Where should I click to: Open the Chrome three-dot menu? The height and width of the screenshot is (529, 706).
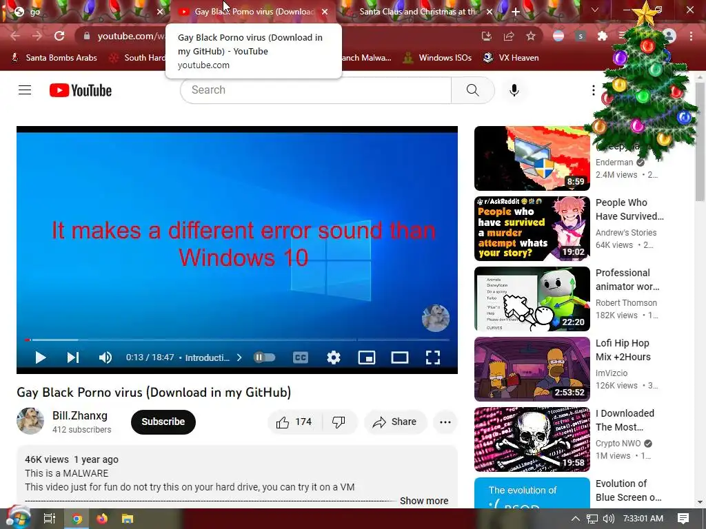coord(691,36)
